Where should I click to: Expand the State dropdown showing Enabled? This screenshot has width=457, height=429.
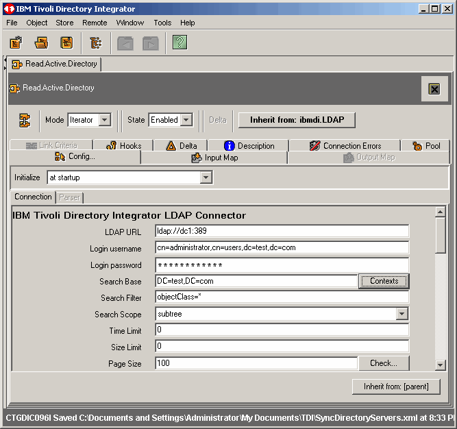[x=186, y=120]
